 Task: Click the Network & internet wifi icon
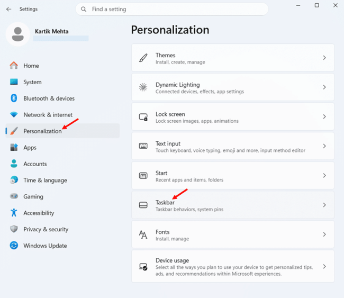(x=14, y=114)
